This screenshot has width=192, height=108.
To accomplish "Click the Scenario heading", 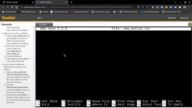I will point(7,24).
